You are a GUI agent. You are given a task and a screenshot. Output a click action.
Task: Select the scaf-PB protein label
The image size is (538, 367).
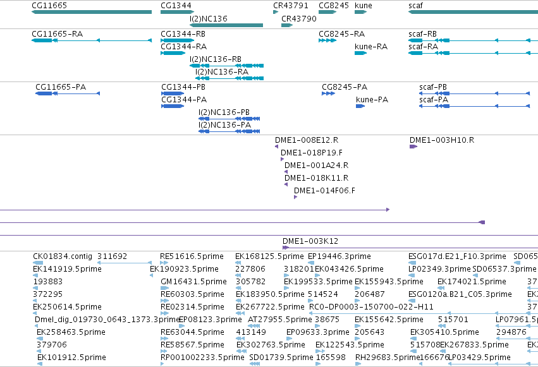tap(433, 87)
